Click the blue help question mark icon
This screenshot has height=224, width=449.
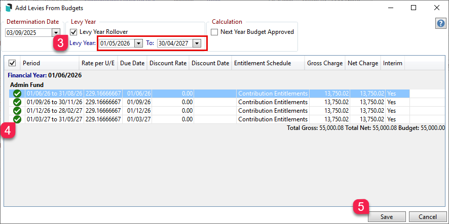[x=440, y=24]
